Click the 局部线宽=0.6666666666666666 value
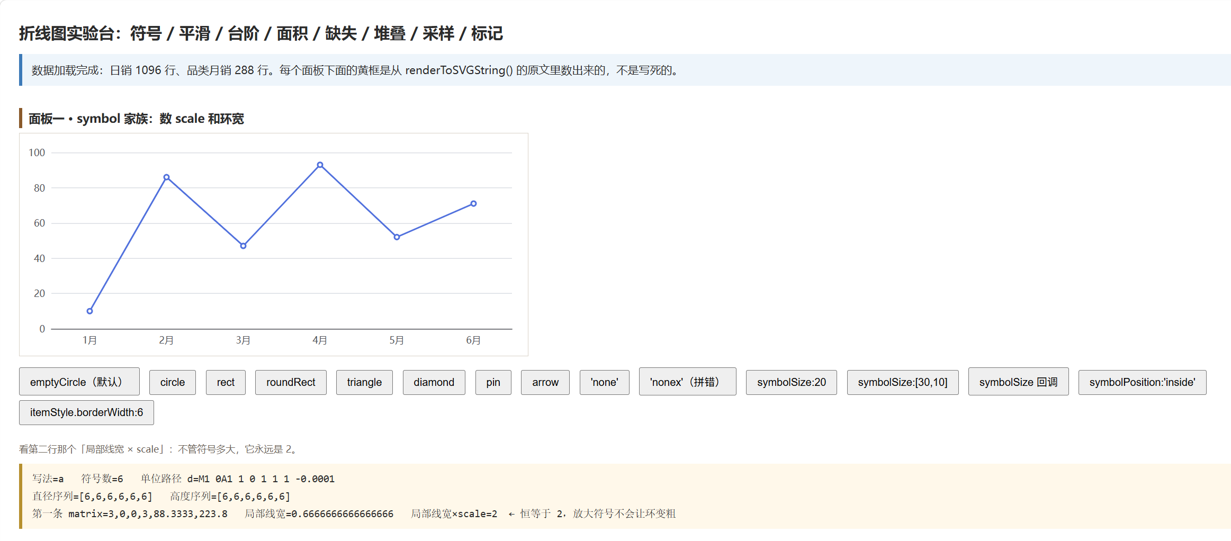 [319, 514]
